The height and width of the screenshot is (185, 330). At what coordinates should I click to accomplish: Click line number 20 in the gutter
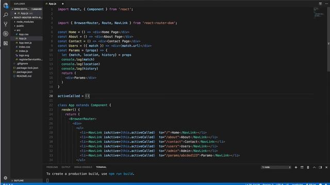[51, 96]
